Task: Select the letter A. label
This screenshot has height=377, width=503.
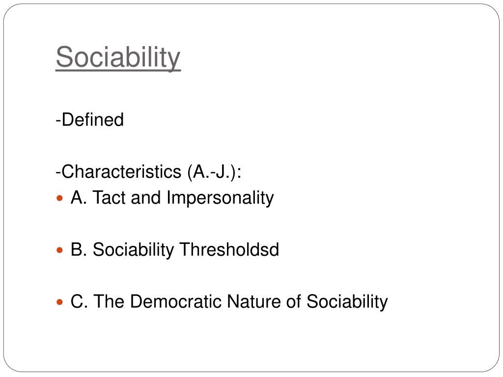Action: pos(79,197)
